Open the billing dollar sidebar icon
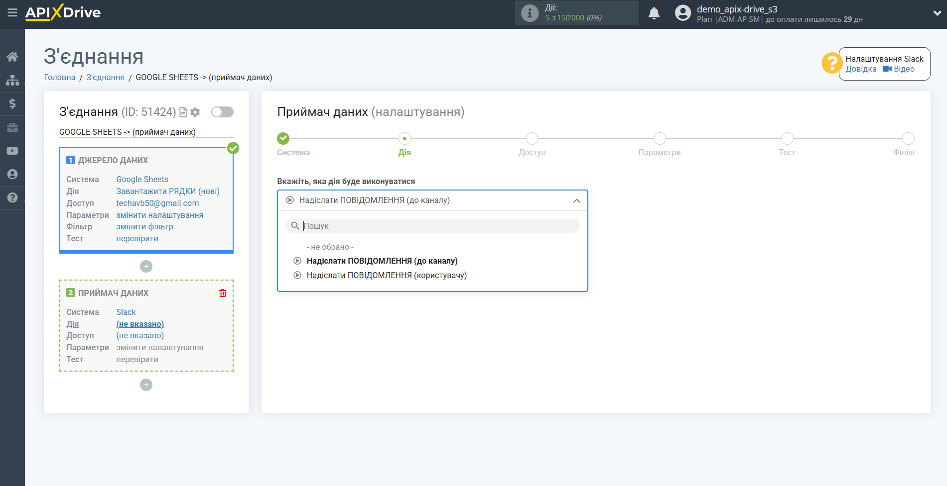 point(12,103)
